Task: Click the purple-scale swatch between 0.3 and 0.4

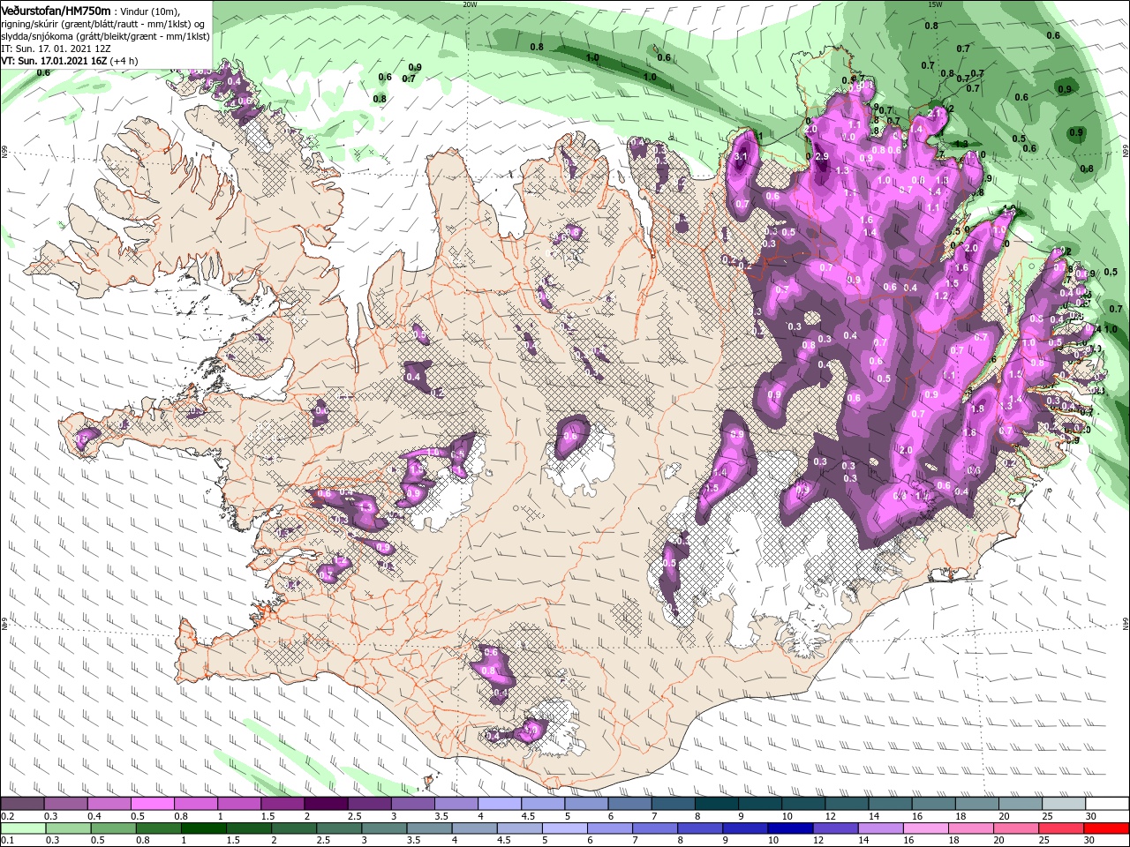Action: click(65, 803)
